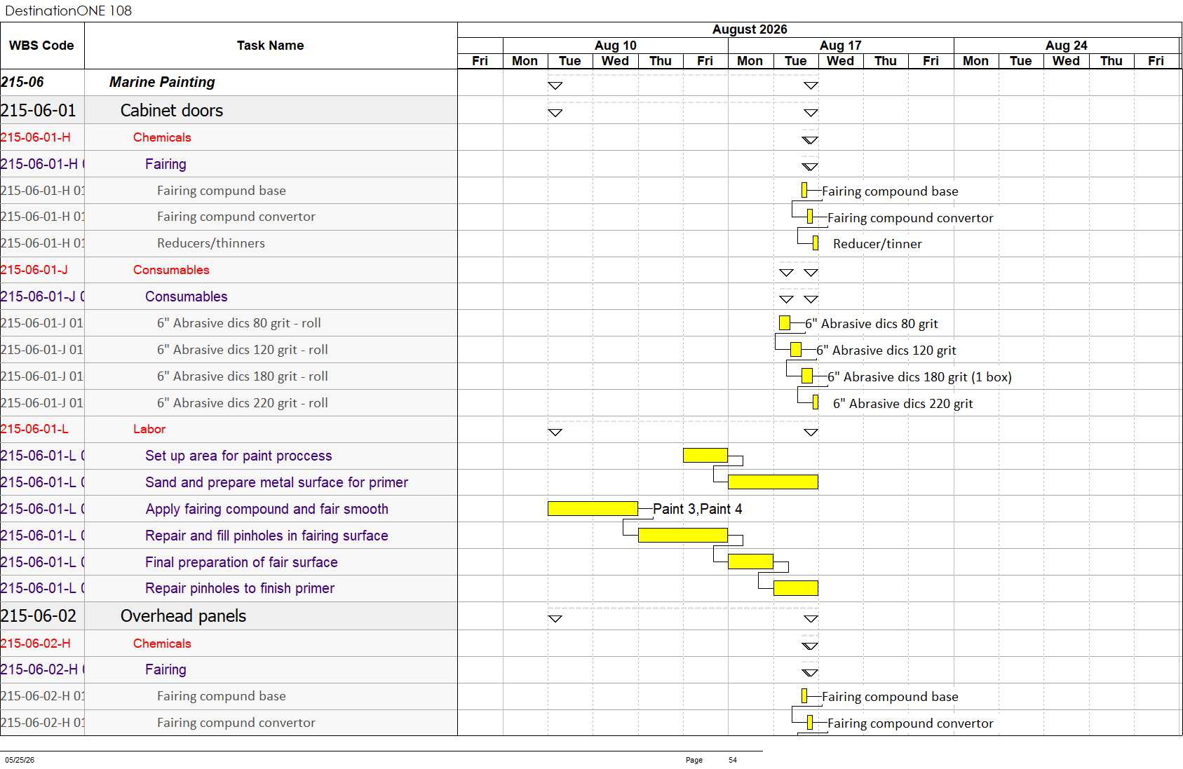Select Fairing compund base under Cabinet doors

tap(222, 191)
